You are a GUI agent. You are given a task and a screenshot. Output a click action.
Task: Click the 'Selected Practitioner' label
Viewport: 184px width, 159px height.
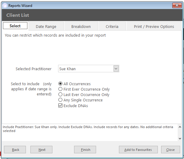pos(33,69)
